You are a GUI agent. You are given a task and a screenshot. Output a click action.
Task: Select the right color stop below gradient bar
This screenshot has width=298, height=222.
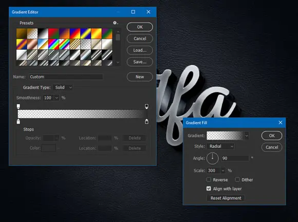(x=146, y=122)
